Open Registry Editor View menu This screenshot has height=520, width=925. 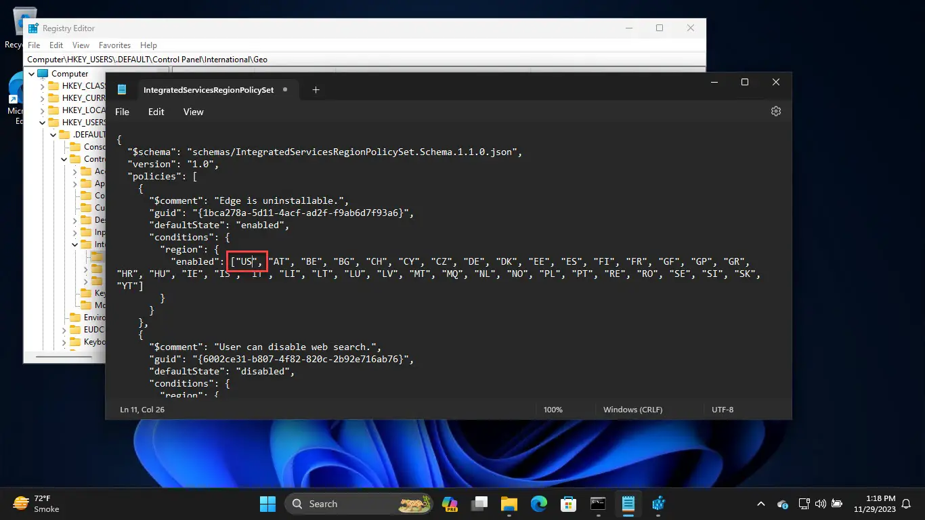click(81, 45)
